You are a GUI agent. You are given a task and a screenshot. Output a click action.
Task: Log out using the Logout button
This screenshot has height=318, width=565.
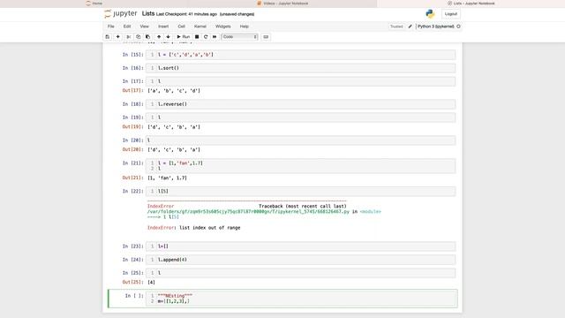coord(451,14)
